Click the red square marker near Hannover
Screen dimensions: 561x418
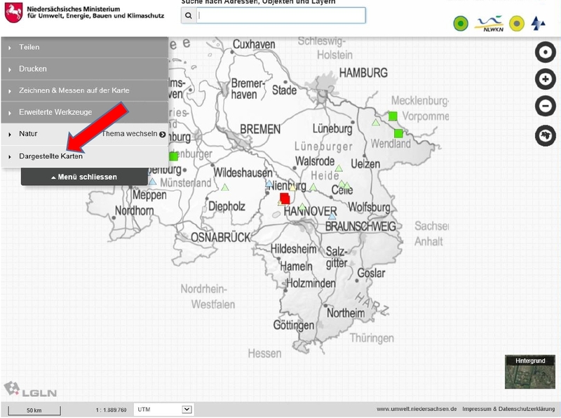(x=285, y=198)
